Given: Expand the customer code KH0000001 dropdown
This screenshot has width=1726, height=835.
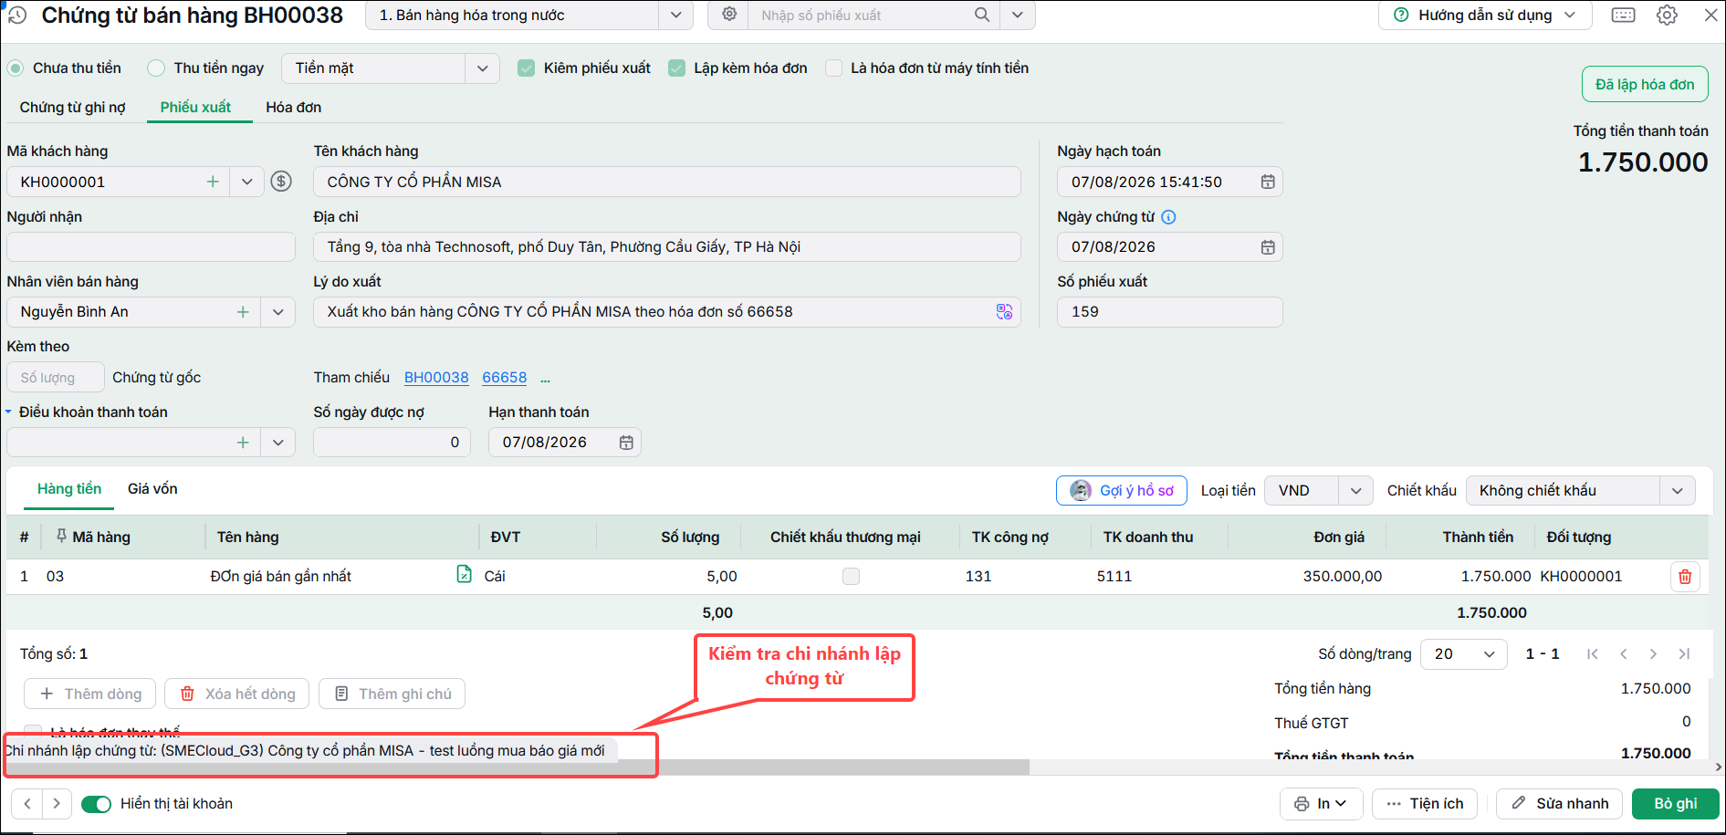Looking at the screenshot, I should (x=246, y=182).
